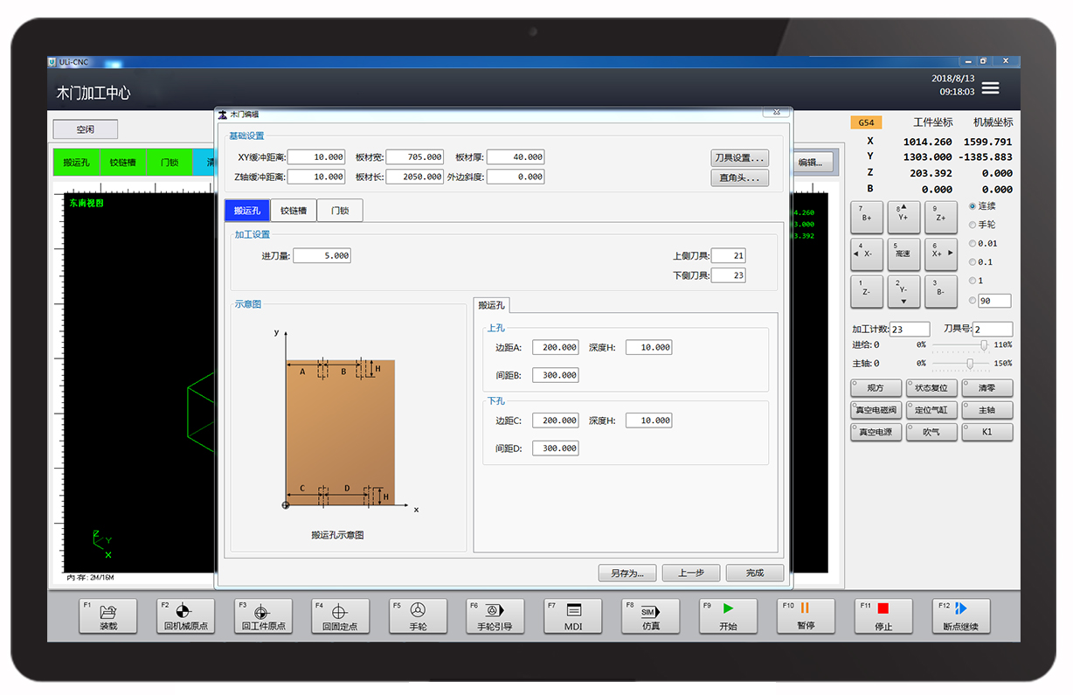Click the 刀具设置... tool settings button
The image size is (1073, 695).
[739, 158]
